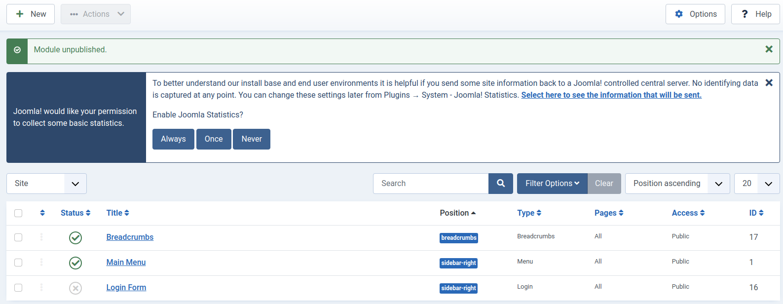The image size is (783, 304).
Task: Select the Breadcrumbs row checkbox
Action: point(18,237)
